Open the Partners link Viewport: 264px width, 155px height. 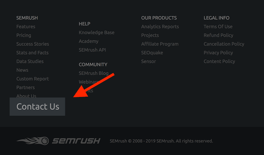[x=26, y=87]
